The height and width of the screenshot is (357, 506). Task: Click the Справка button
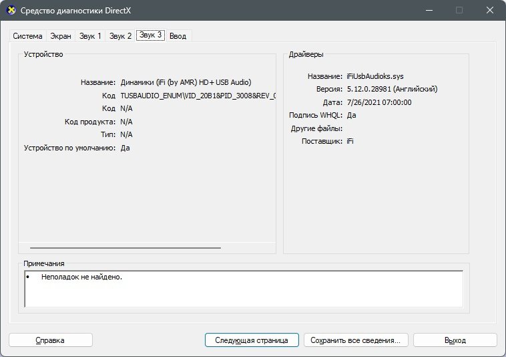coord(50,340)
